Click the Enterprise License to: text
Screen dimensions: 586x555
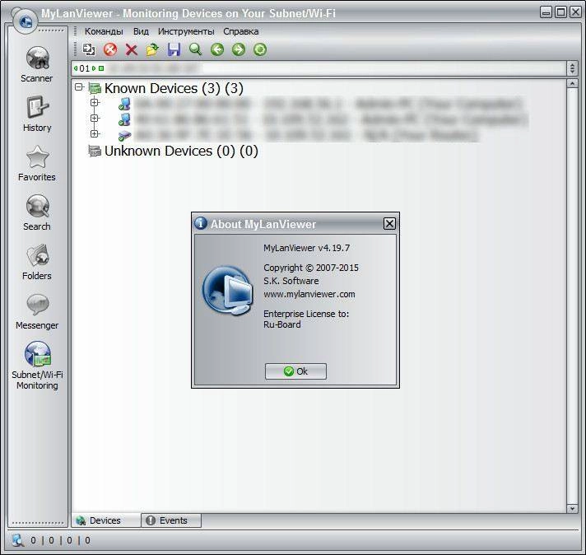click(306, 314)
